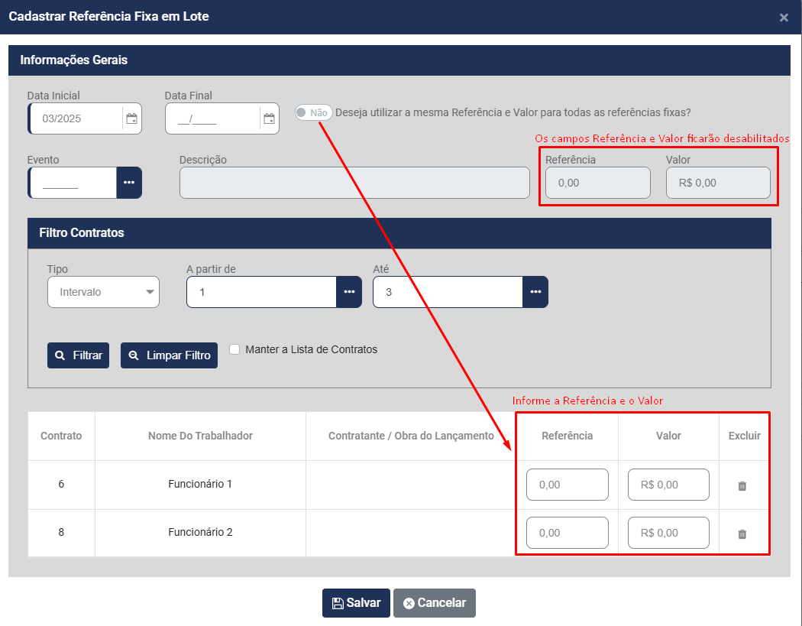
Task: Focus the Evento code field
Action: click(73, 183)
